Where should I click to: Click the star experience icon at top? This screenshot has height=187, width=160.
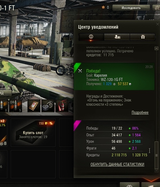[103, 7]
